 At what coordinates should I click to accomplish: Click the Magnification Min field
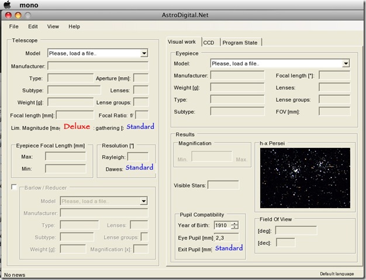coord(212,157)
